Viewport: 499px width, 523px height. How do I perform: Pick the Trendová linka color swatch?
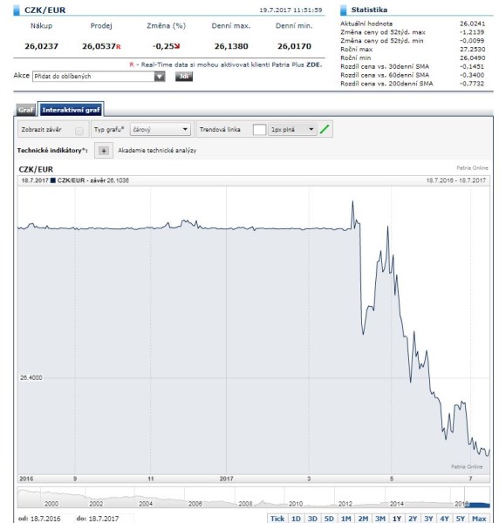pos(259,129)
